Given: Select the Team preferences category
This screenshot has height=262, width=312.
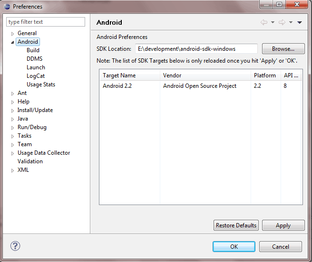Looking at the screenshot, I should click(25, 144).
